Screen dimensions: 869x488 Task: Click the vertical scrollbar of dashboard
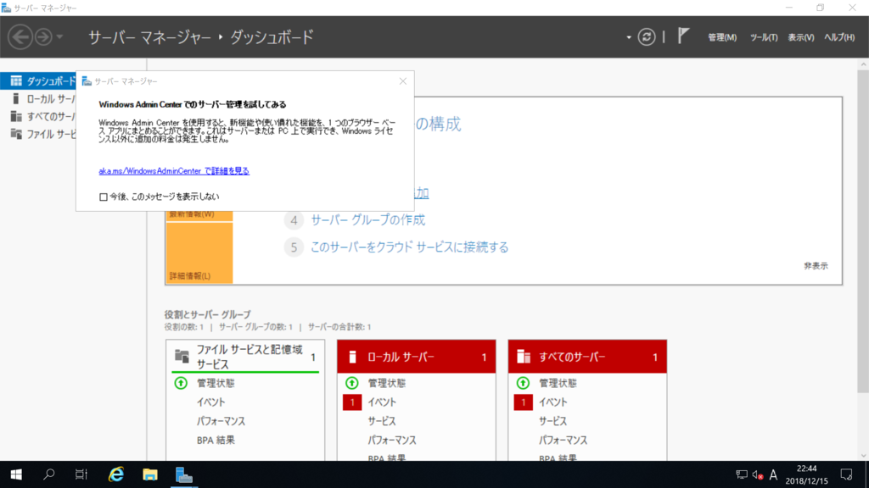pyautogui.click(x=863, y=230)
